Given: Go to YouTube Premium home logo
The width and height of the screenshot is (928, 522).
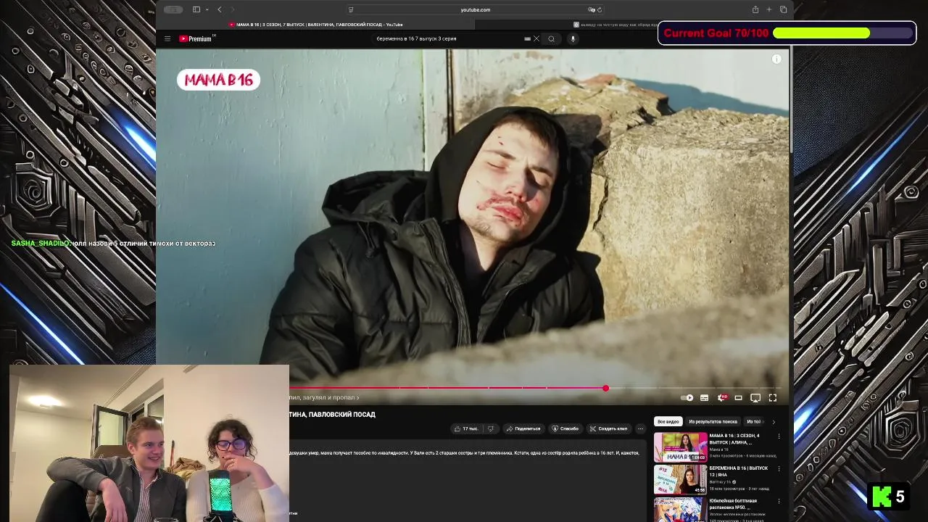Looking at the screenshot, I should click(x=197, y=39).
